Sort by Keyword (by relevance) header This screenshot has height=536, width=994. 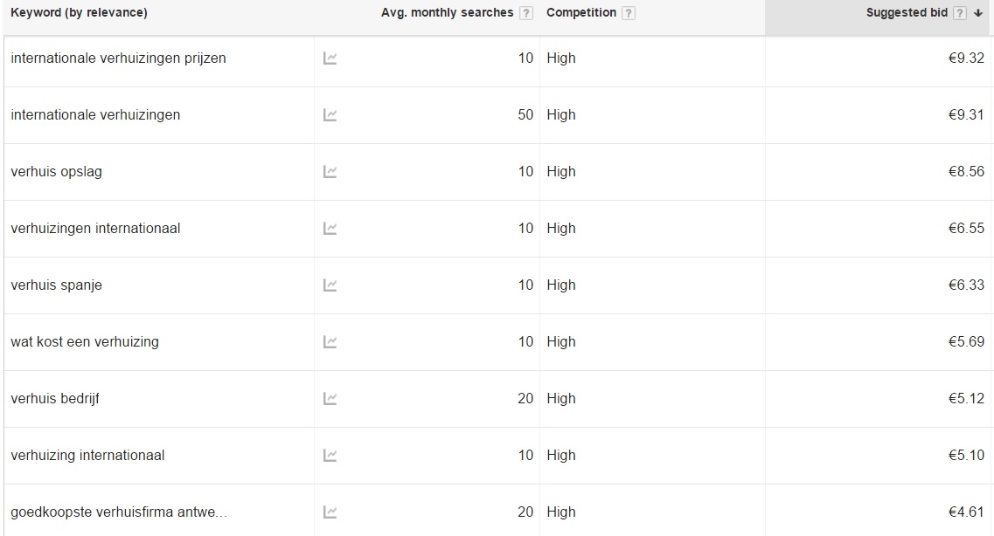coord(80,12)
